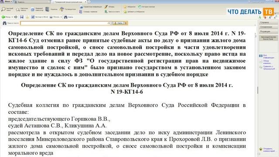Click the Найти binoculars toolbar button

(69, 17)
